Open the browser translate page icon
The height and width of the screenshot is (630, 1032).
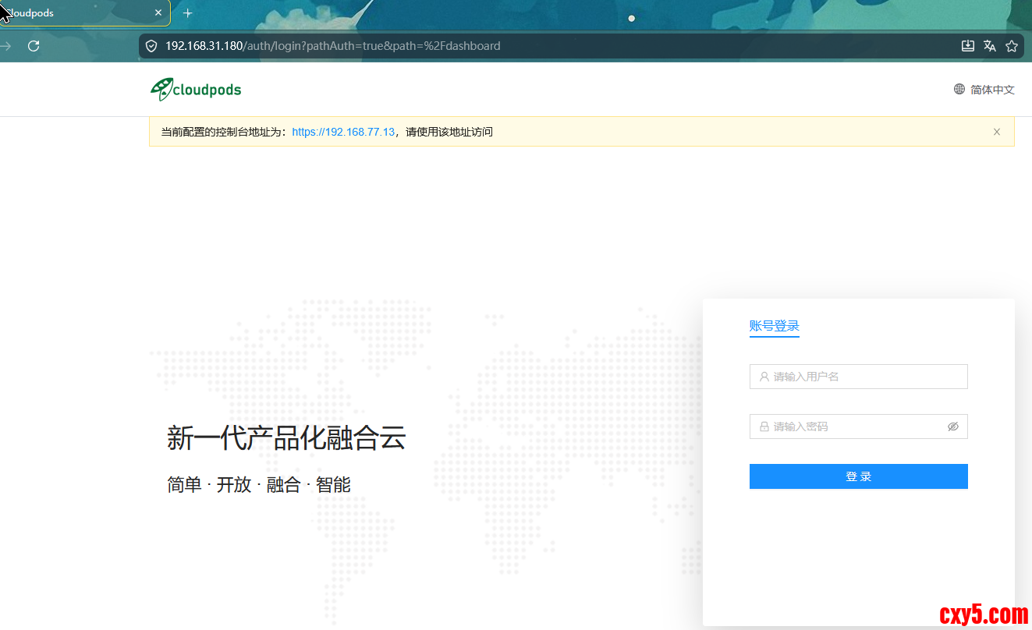[990, 46]
